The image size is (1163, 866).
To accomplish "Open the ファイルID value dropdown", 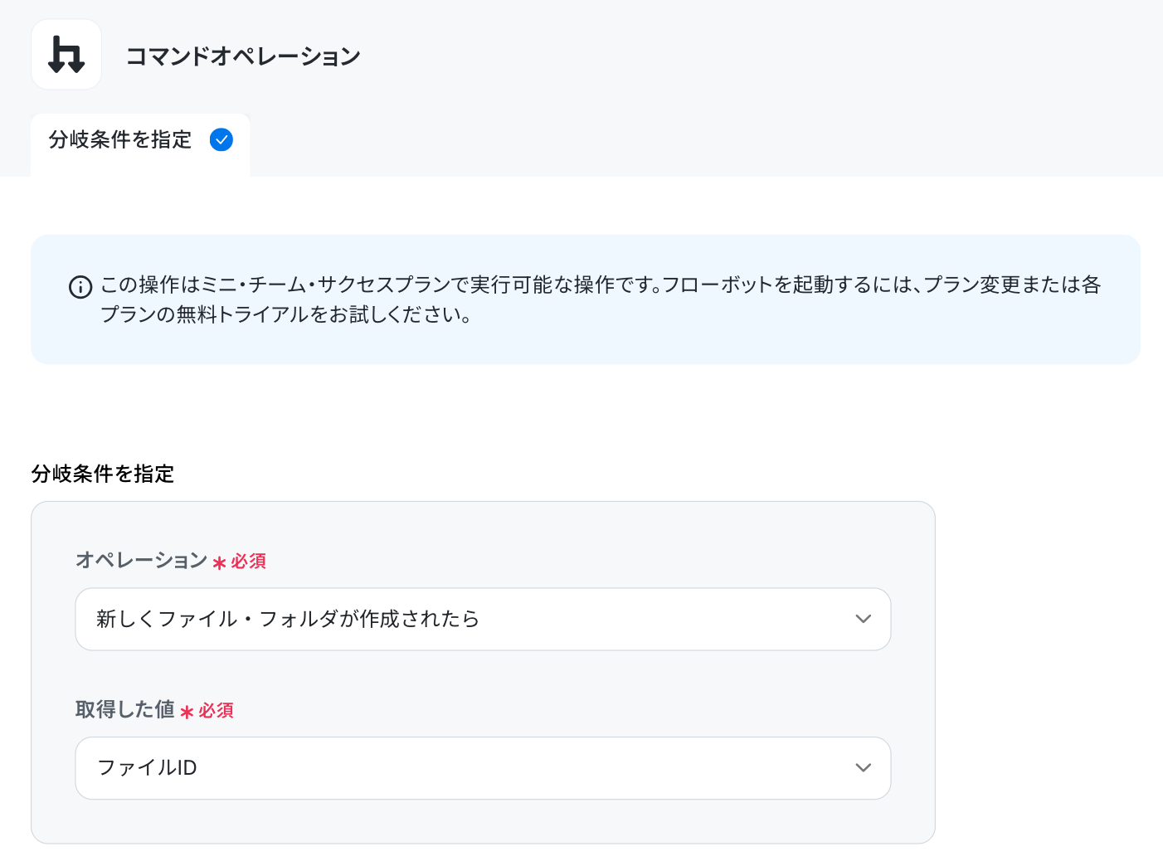I will [x=483, y=768].
